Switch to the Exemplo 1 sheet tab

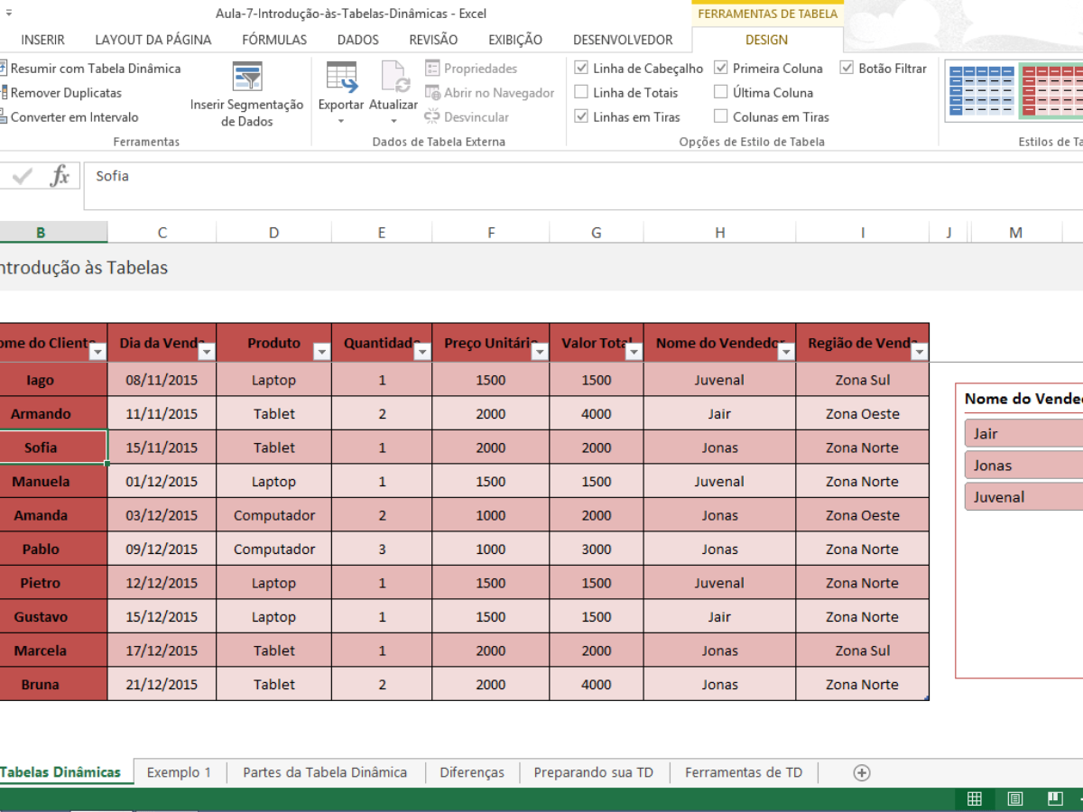pos(179,772)
